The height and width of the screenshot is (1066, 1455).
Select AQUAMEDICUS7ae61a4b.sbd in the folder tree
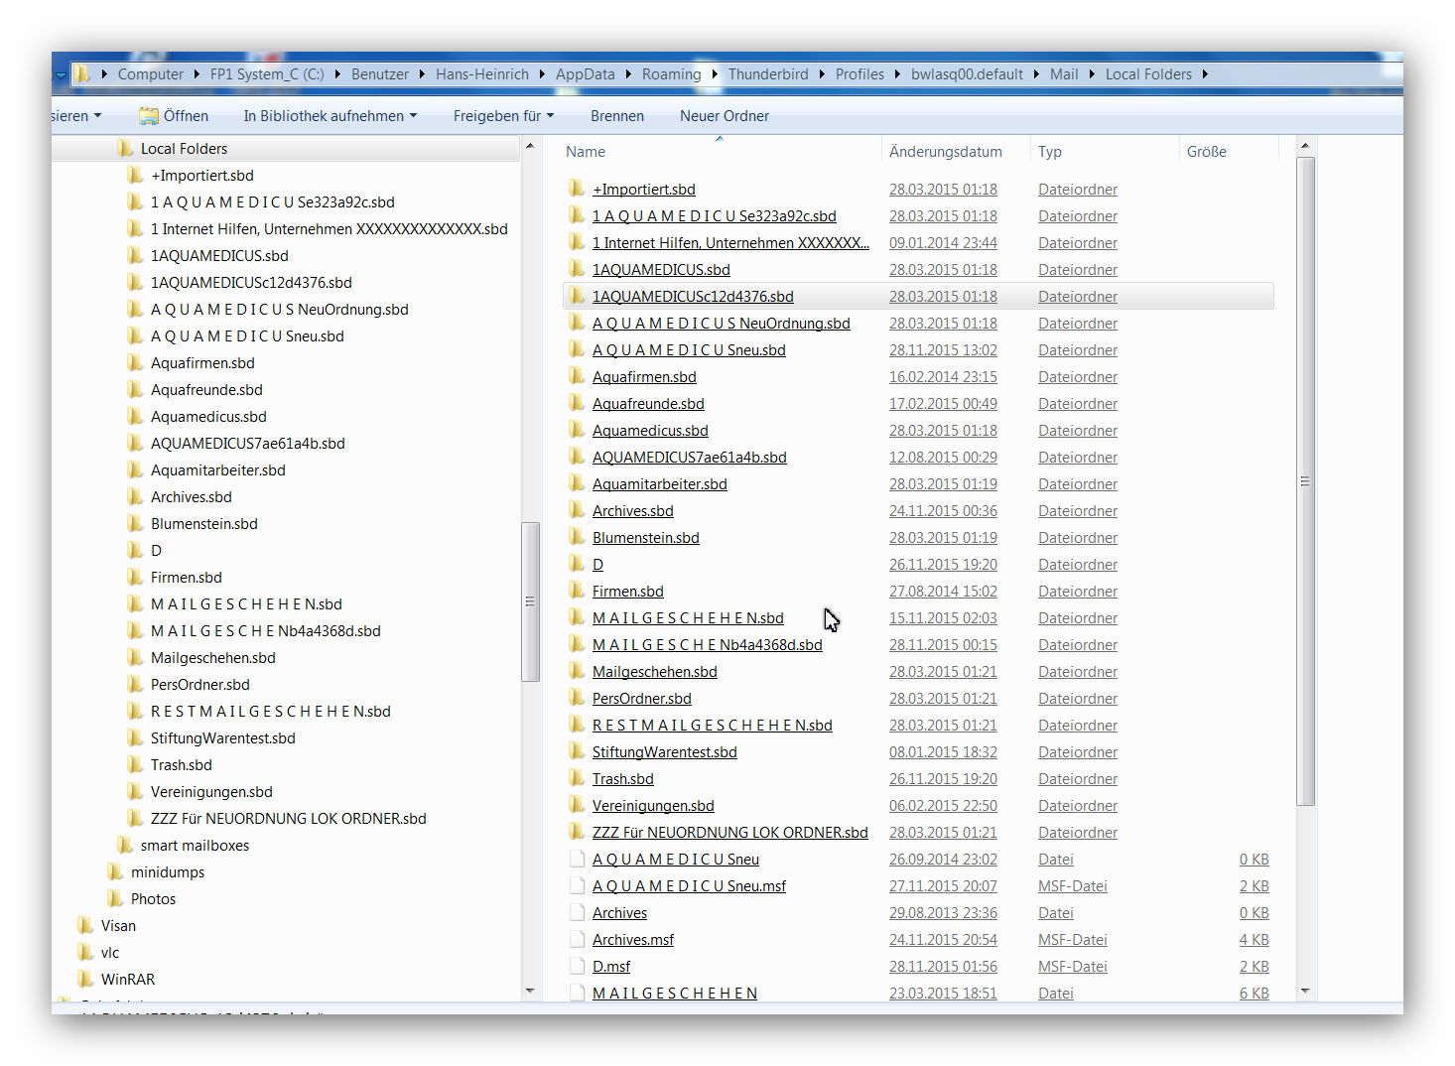coord(247,443)
